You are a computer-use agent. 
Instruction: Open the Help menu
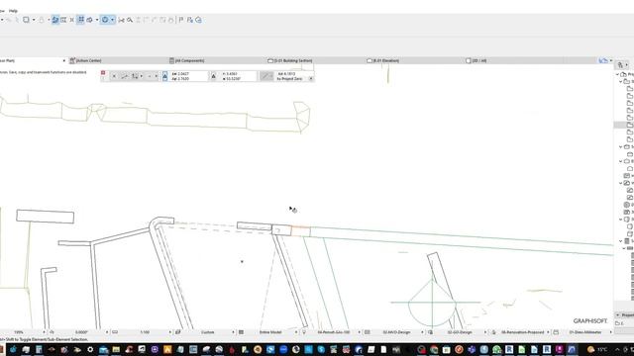point(13,11)
